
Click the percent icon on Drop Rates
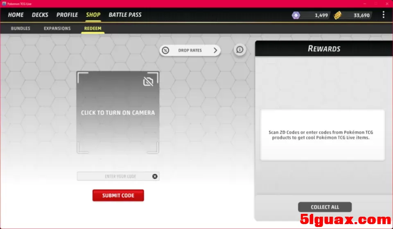165,50
